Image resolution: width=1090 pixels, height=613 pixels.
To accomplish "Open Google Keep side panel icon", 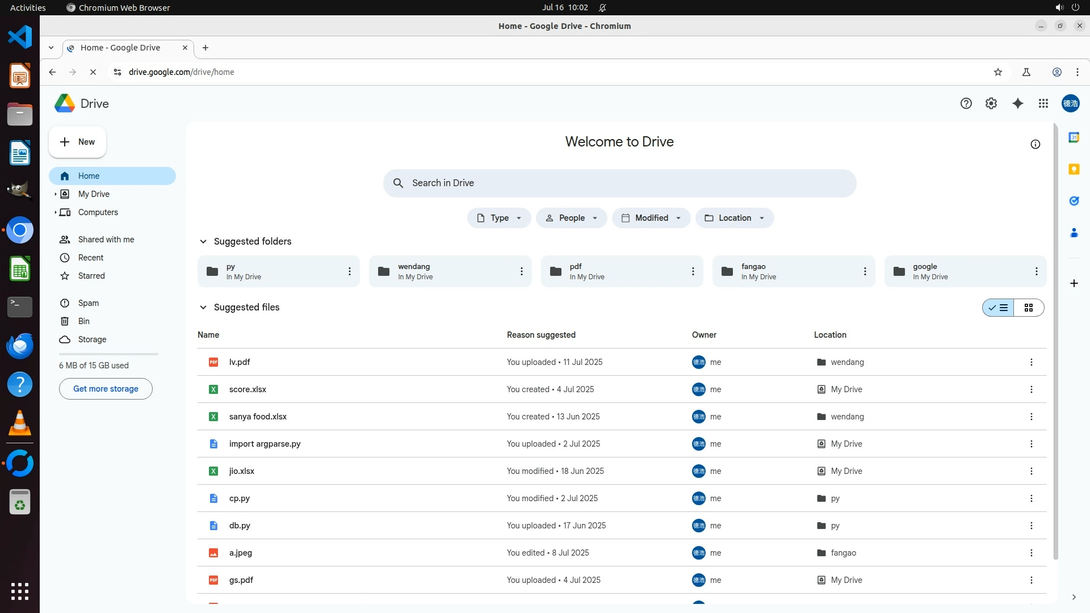I will click(1074, 169).
